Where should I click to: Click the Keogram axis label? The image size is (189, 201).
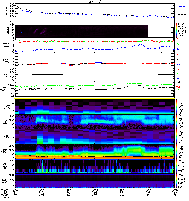tap(8, 30)
